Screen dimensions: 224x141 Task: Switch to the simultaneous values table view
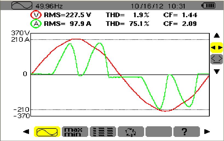pyautogui.click(x=103, y=132)
